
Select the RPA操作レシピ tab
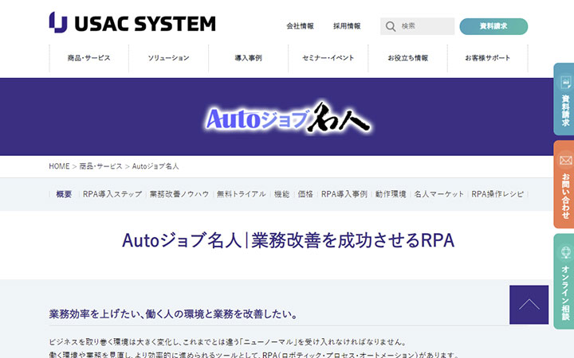pyautogui.click(x=497, y=194)
